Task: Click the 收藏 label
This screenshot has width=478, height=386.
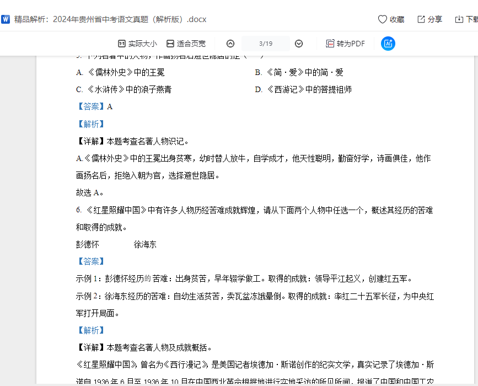Action: pos(397,19)
